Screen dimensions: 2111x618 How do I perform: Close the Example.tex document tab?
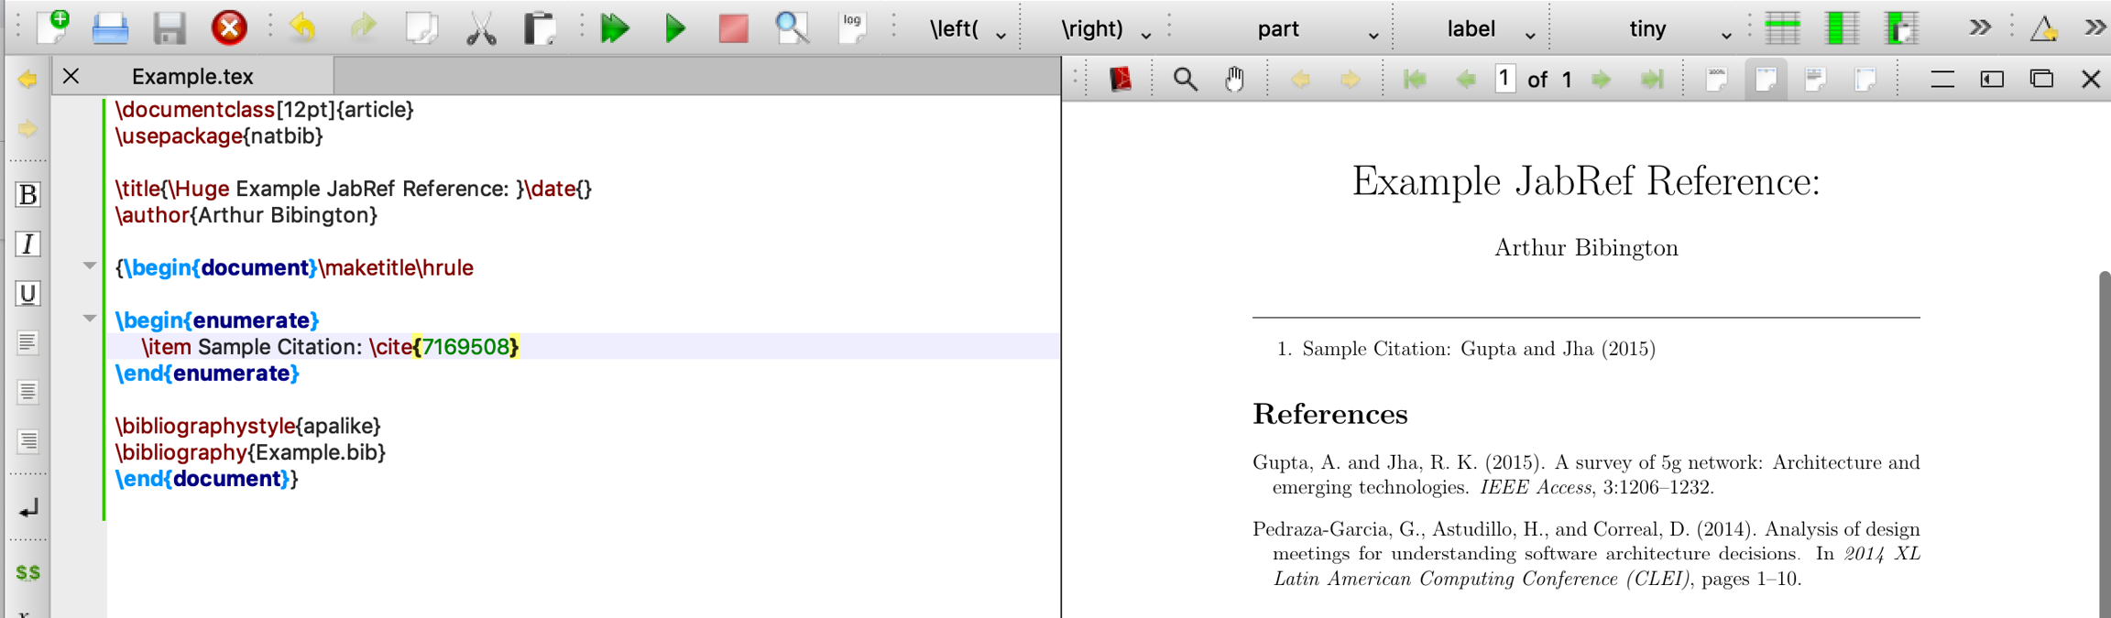[71, 77]
